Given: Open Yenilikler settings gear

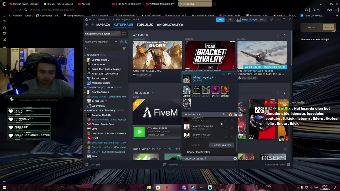Looking at the screenshot, I should 147,35.
